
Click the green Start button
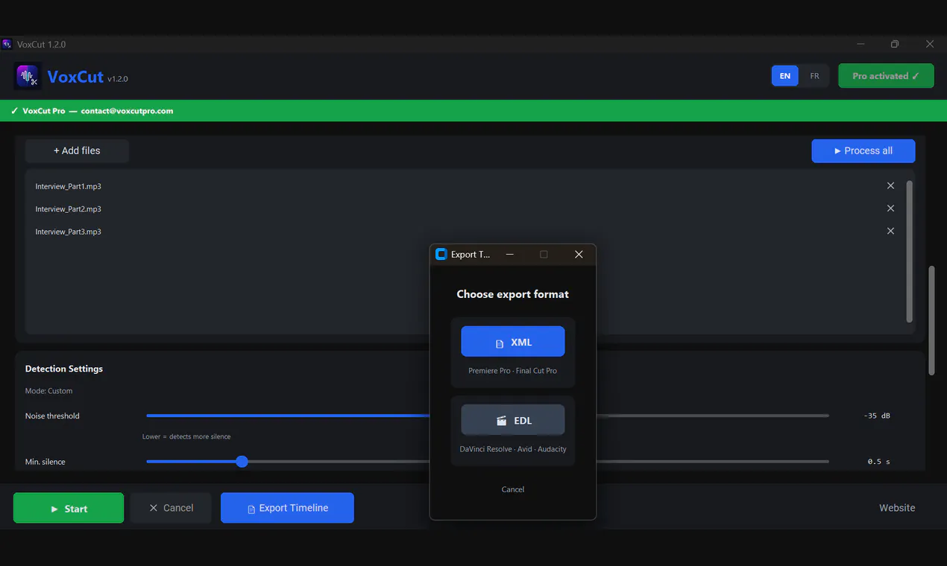[69, 508]
